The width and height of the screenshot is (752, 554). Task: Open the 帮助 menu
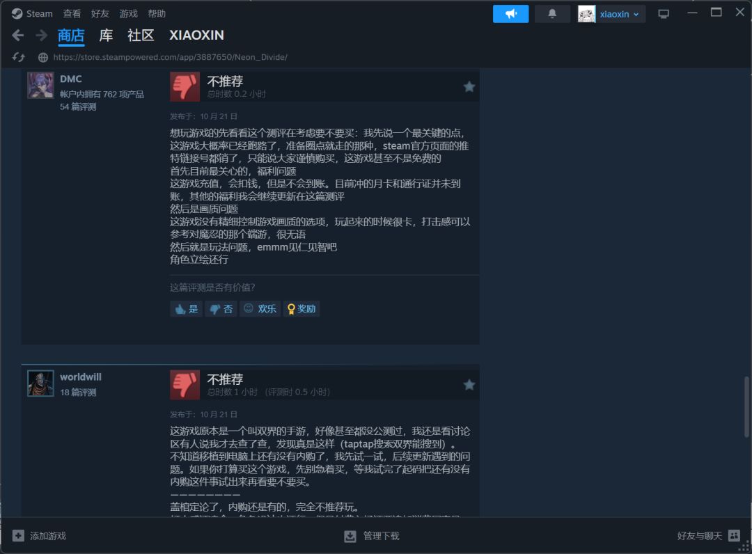click(x=157, y=13)
